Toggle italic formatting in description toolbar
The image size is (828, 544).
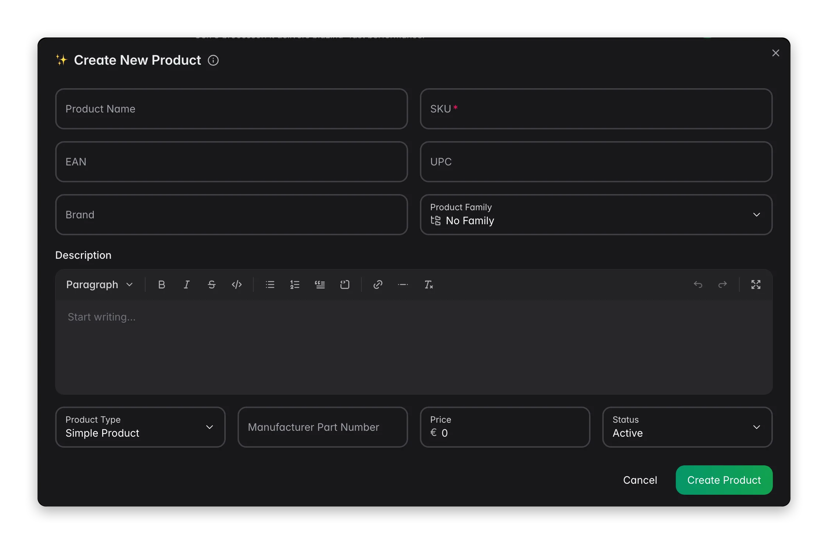pos(187,284)
